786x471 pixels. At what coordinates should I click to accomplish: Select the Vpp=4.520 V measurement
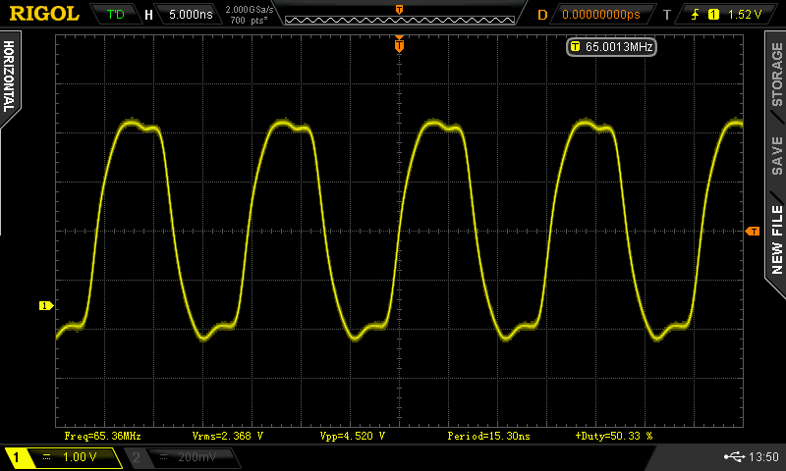click(x=352, y=435)
